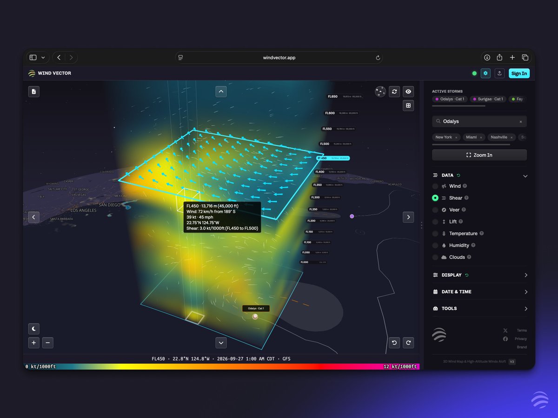The width and height of the screenshot is (558, 418).
Task: Click the Sign In button
Action: (519, 73)
